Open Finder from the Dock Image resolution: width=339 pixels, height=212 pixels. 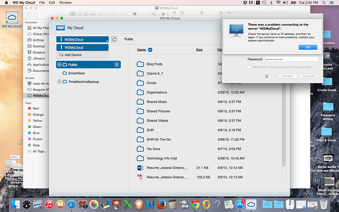coord(15,205)
